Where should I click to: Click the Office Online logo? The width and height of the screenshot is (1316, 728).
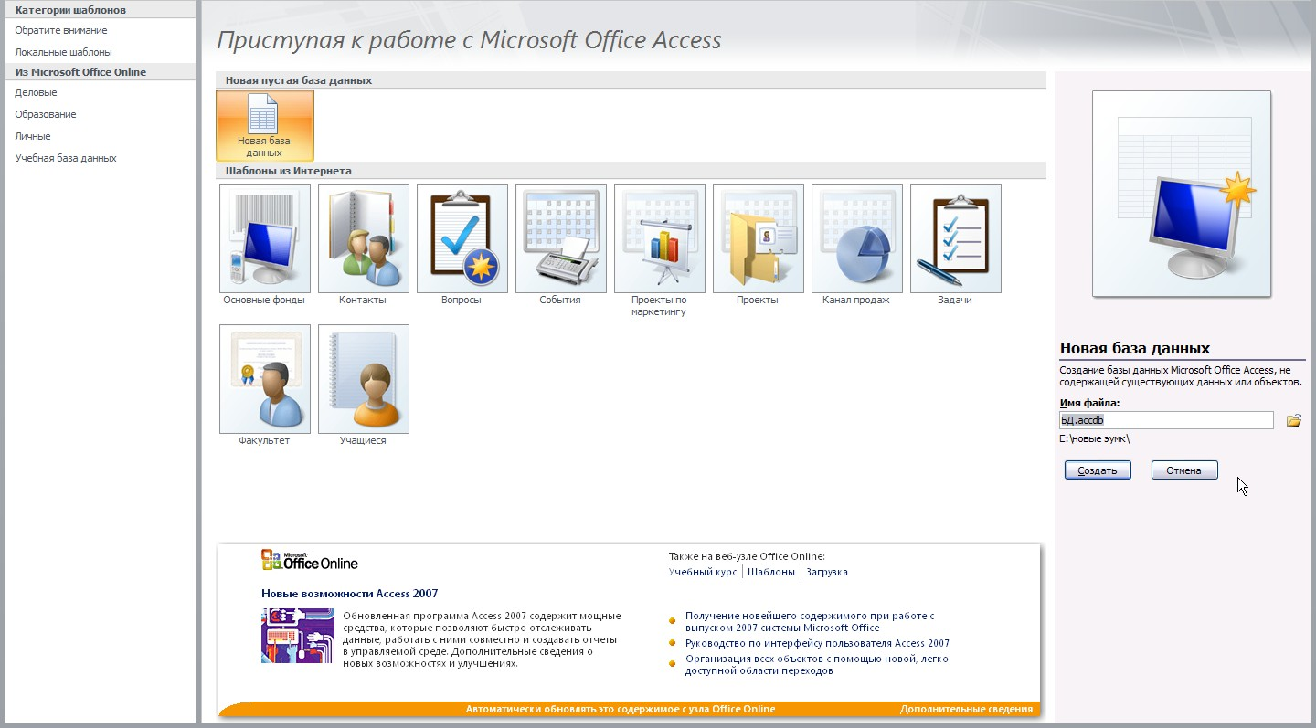(310, 560)
